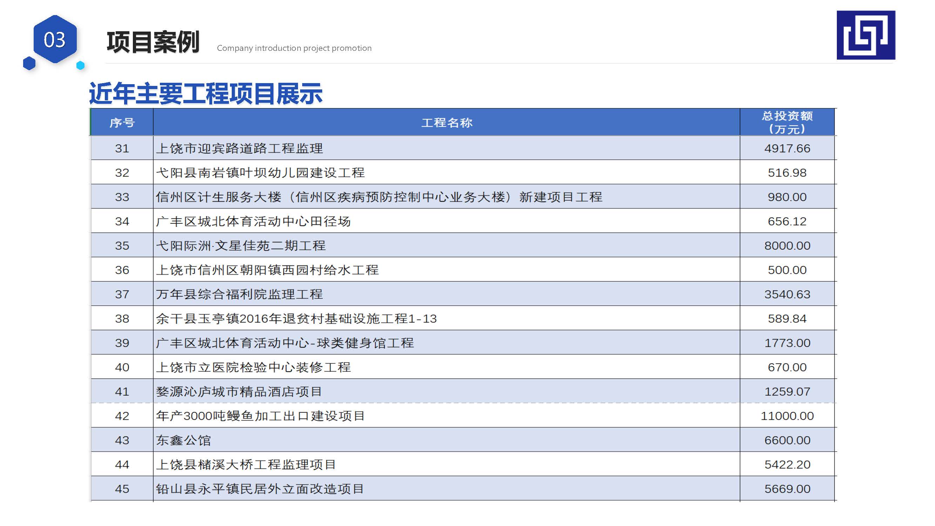Click serial number 33
The width and height of the screenshot is (935, 526).
(x=122, y=197)
